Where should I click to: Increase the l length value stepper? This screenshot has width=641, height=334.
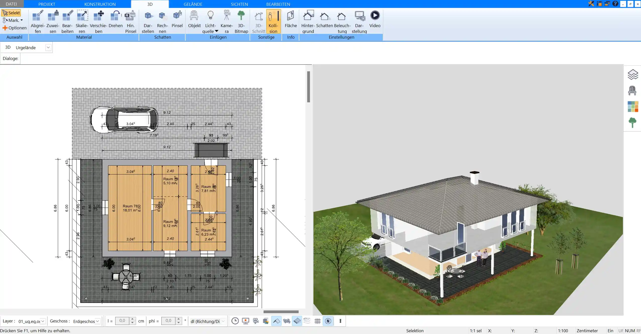[x=133, y=319]
